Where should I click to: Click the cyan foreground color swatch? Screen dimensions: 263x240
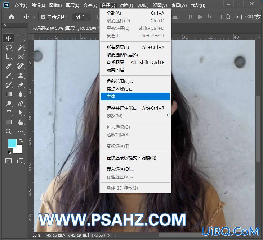point(12,143)
